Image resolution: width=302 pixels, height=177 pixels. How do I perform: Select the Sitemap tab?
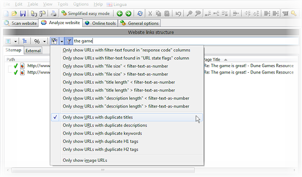(13, 50)
